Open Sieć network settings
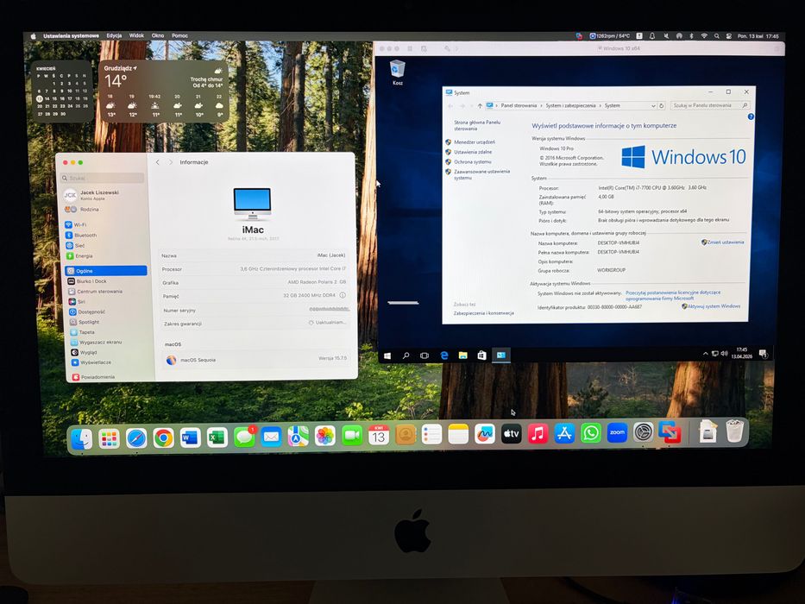This screenshot has height=604, width=805. point(75,246)
